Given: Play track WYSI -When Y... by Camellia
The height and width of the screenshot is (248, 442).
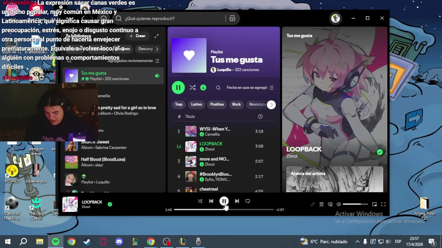Looking at the screenshot, I should [x=224, y=131].
